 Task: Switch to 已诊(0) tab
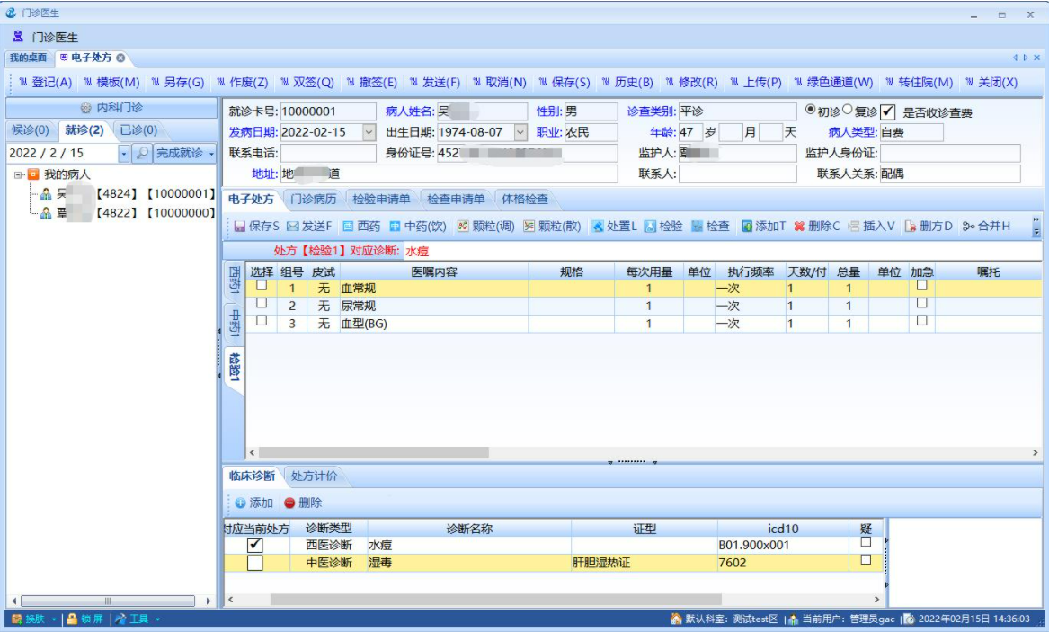click(x=138, y=129)
